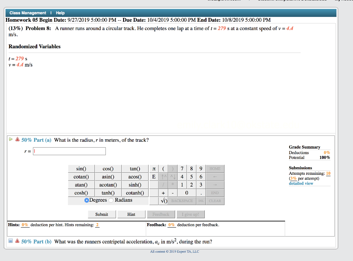
Task: Select the Degrees radio button
Action: click(87, 200)
